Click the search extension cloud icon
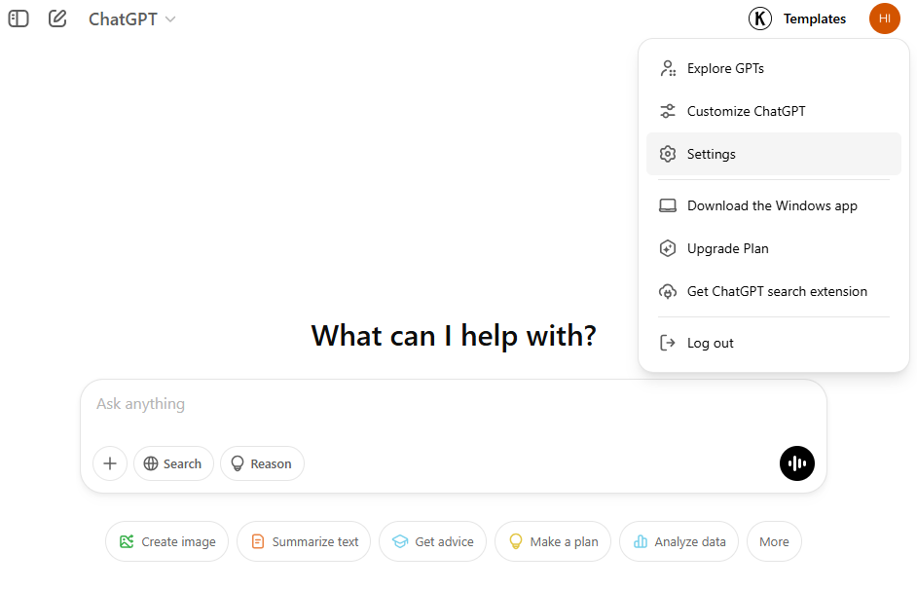Image resolution: width=917 pixels, height=590 pixels. (667, 291)
